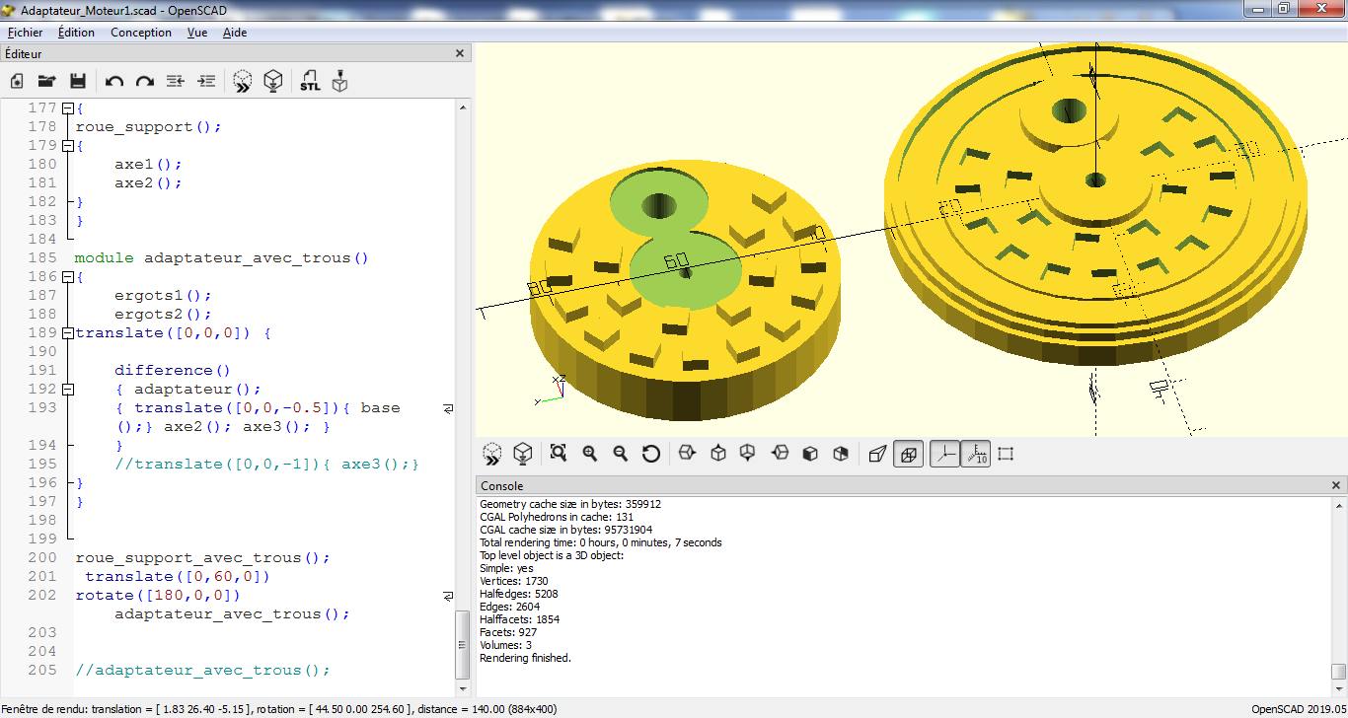Viewport: 1348px width, 718px height.
Task: Open the Édition menu
Action: (x=76, y=33)
